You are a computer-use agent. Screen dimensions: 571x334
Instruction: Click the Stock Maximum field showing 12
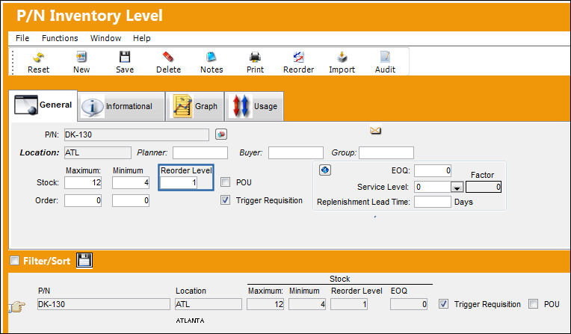(83, 182)
